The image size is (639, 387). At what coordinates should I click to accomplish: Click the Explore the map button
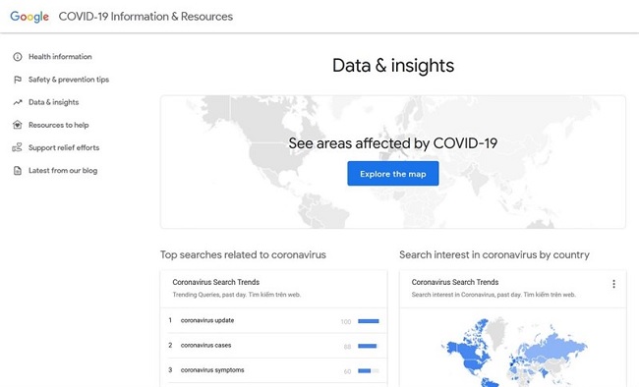pyautogui.click(x=393, y=174)
